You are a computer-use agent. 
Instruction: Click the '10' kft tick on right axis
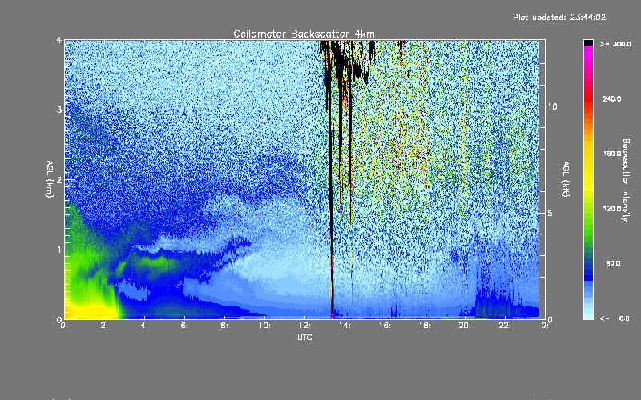click(x=552, y=106)
